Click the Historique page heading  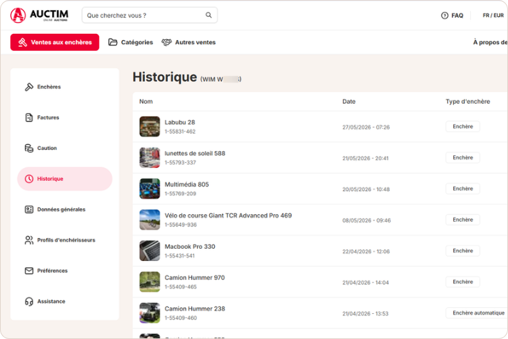click(x=165, y=77)
